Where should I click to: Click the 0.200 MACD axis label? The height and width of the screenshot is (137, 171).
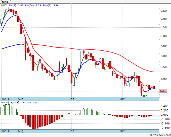pos(164,110)
